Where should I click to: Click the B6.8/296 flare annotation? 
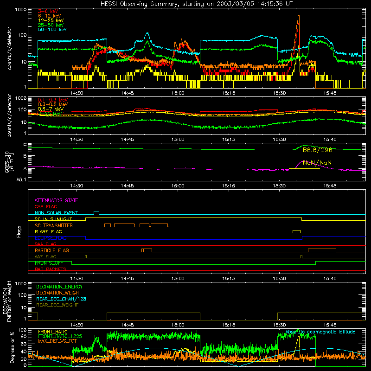click(x=318, y=150)
